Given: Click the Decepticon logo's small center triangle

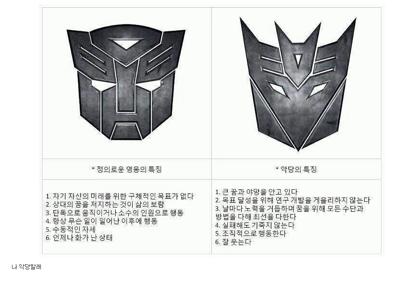Looking at the screenshot, I should coord(297,60).
